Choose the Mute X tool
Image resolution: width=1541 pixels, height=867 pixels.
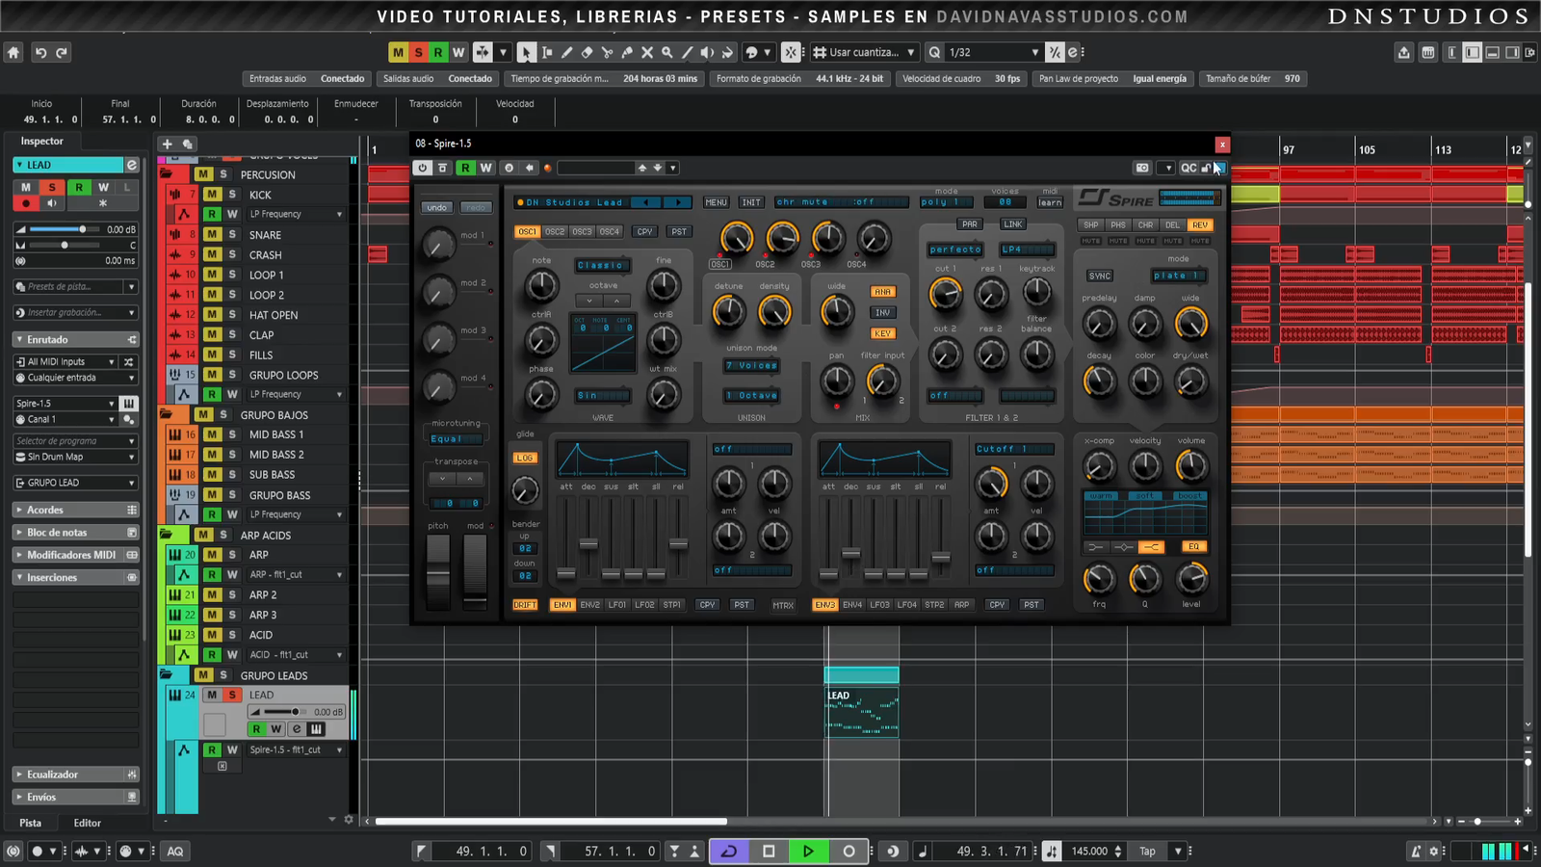pos(647,52)
